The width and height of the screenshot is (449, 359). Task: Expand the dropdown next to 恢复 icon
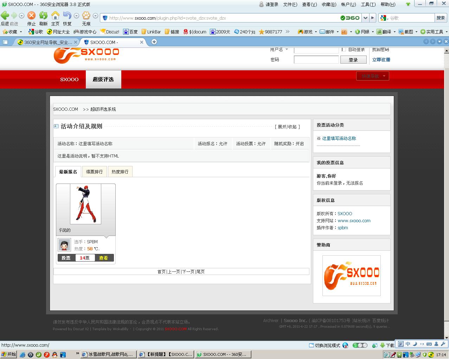click(x=76, y=15)
